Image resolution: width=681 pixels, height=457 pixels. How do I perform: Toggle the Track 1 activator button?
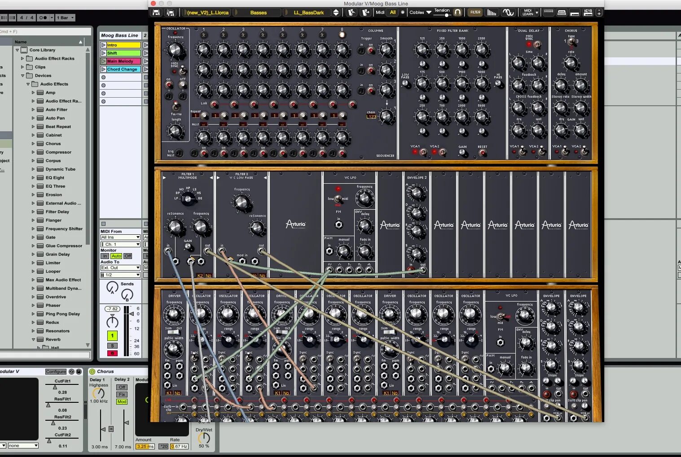pyautogui.click(x=112, y=336)
